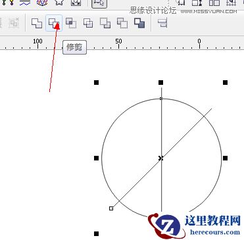Click the diagonal line's lower end node
Screen dimensions: 244x240
111,208
